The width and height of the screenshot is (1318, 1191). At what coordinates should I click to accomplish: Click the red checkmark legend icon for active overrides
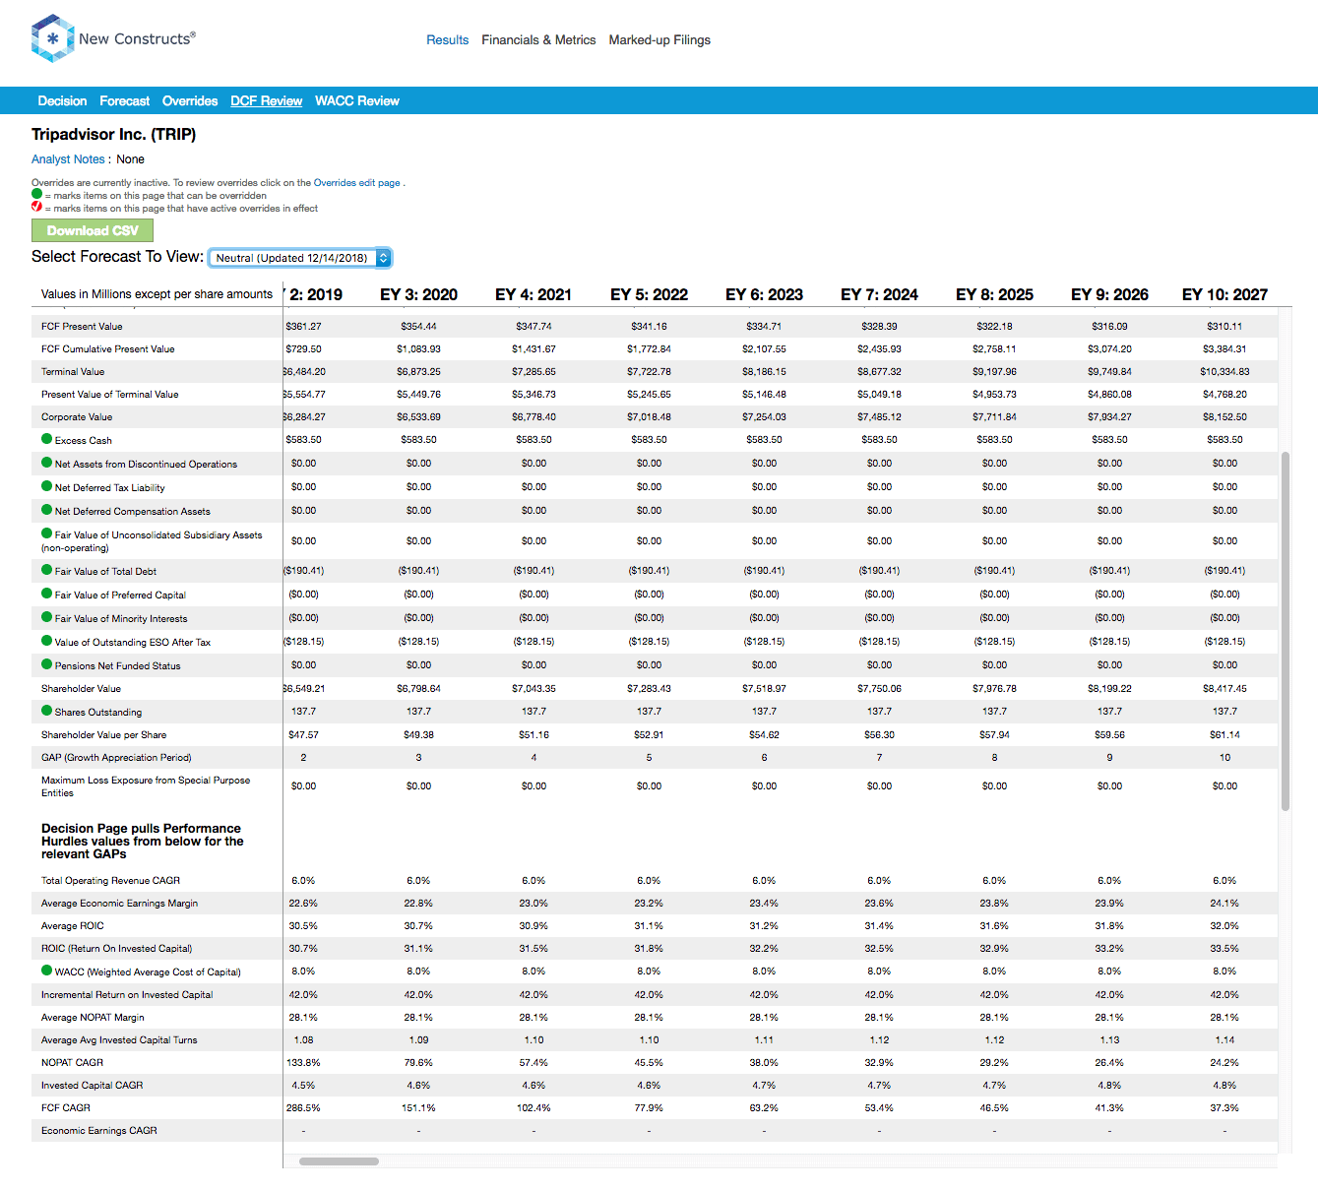coord(36,207)
